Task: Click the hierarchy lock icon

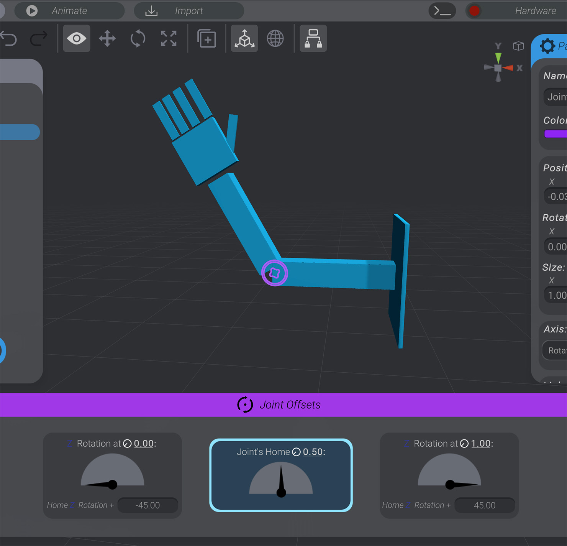Action: 313,38
